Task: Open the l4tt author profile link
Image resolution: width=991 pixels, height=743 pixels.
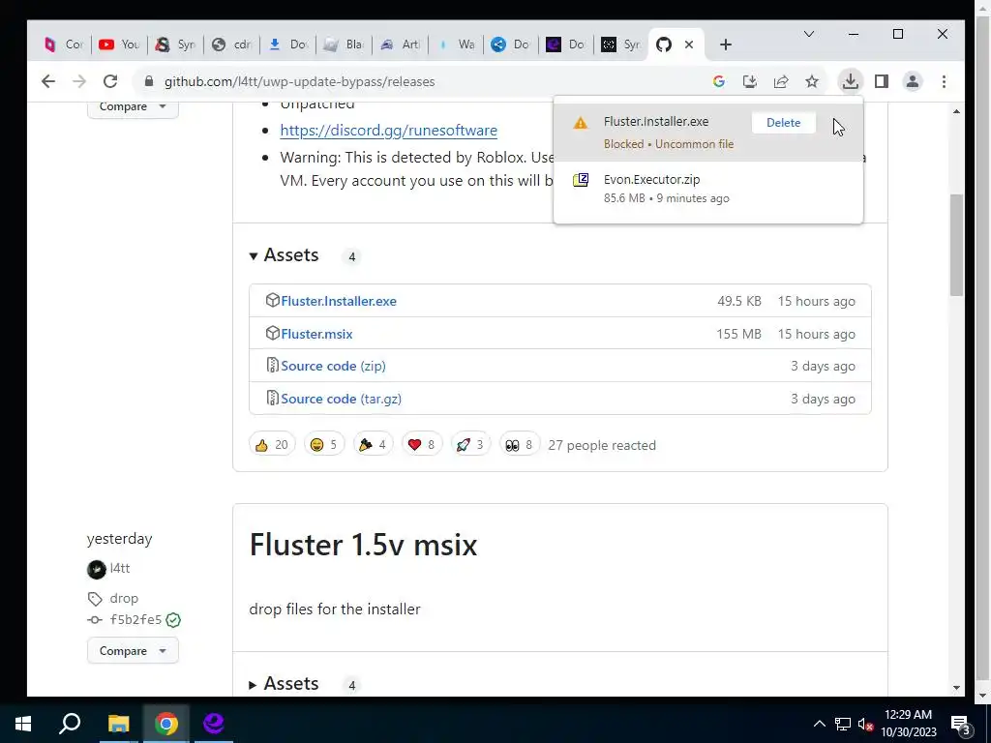Action: tap(119, 568)
